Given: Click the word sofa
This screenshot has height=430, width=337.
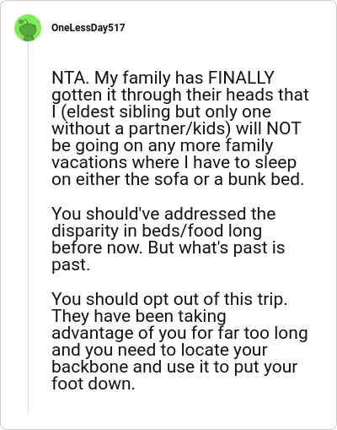Looking at the screenshot, I should tap(171, 179).
